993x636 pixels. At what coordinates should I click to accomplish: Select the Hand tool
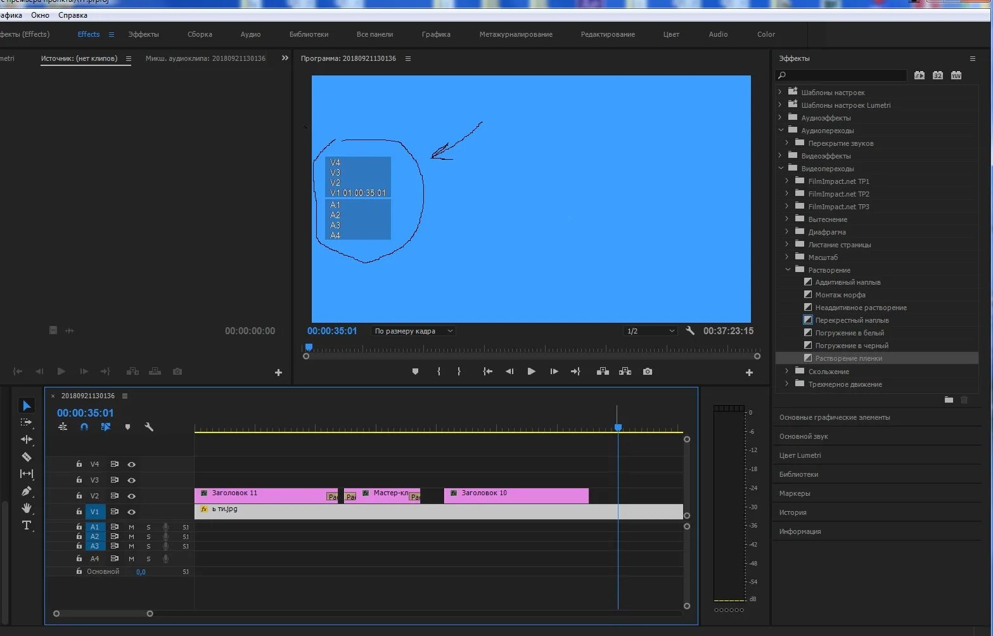coord(27,508)
